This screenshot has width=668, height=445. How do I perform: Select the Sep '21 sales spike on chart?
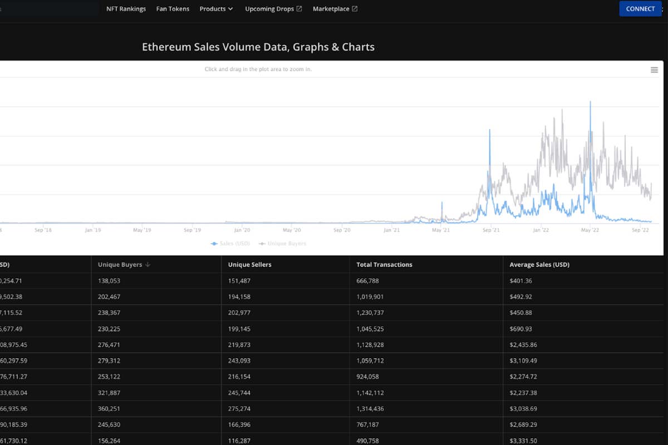point(490,130)
